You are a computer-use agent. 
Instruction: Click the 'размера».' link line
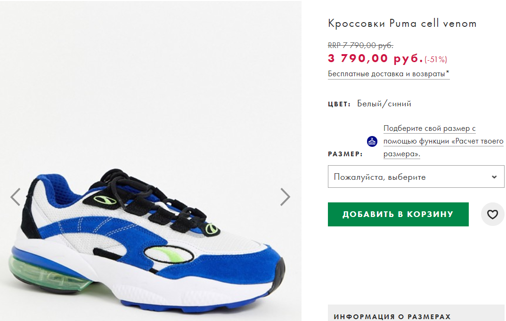tap(402, 154)
